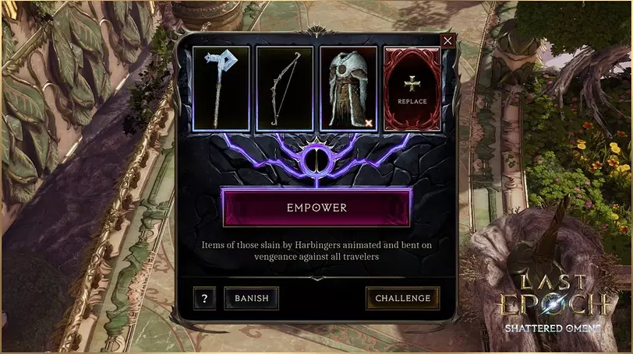This screenshot has width=633, height=354.
Task: Click the purple lightning link under the hammer slot
Action: tap(258, 155)
